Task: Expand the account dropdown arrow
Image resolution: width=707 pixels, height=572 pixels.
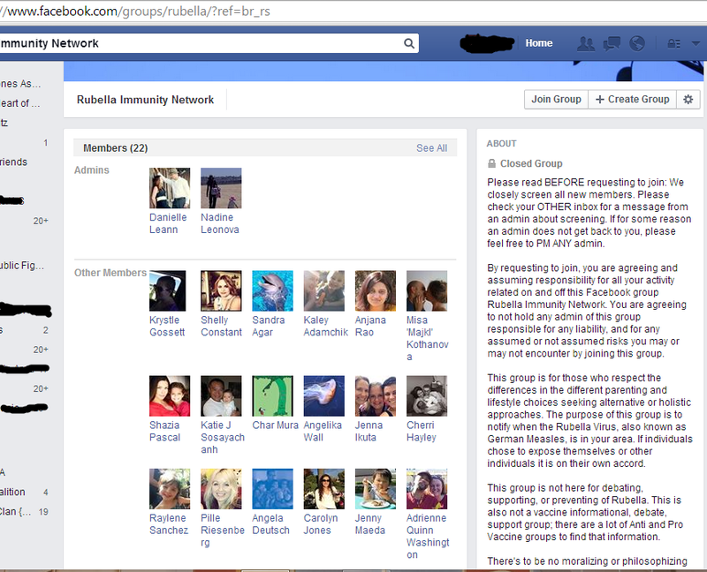Action: pyautogui.click(x=696, y=43)
